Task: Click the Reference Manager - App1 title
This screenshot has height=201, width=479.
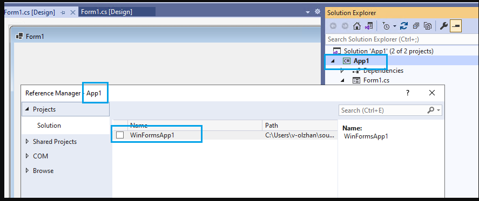Action: [x=63, y=93]
